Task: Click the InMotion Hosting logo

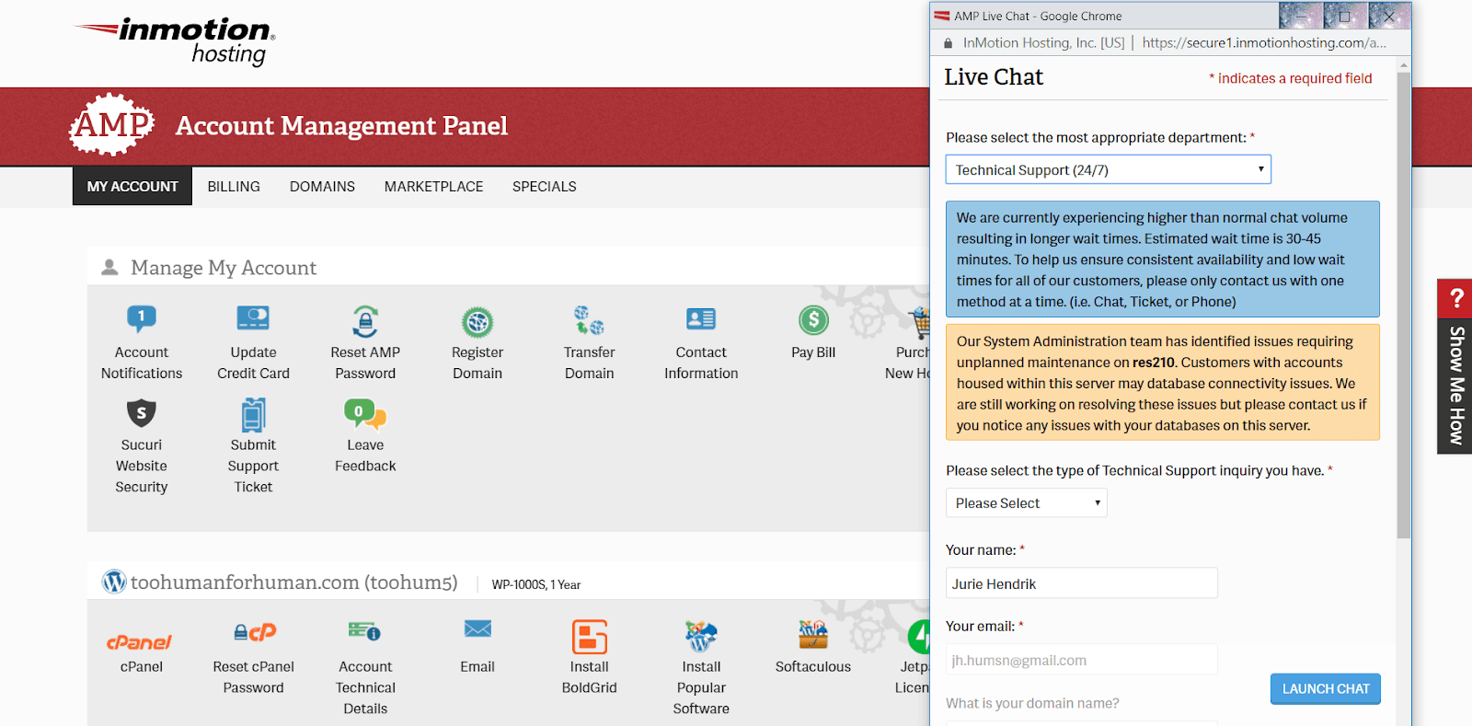Action: coord(175,41)
